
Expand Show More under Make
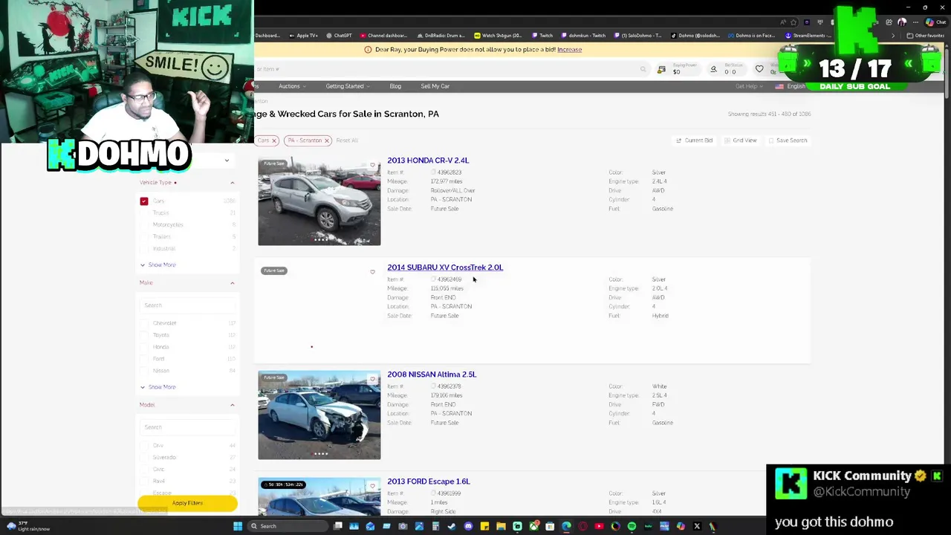coord(158,387)
